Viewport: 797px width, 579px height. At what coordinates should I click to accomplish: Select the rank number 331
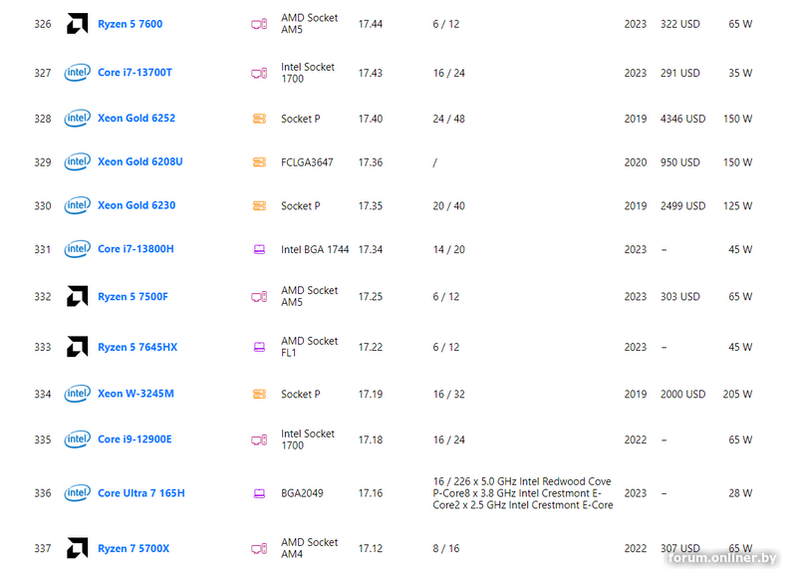click(x=43, y=249)
